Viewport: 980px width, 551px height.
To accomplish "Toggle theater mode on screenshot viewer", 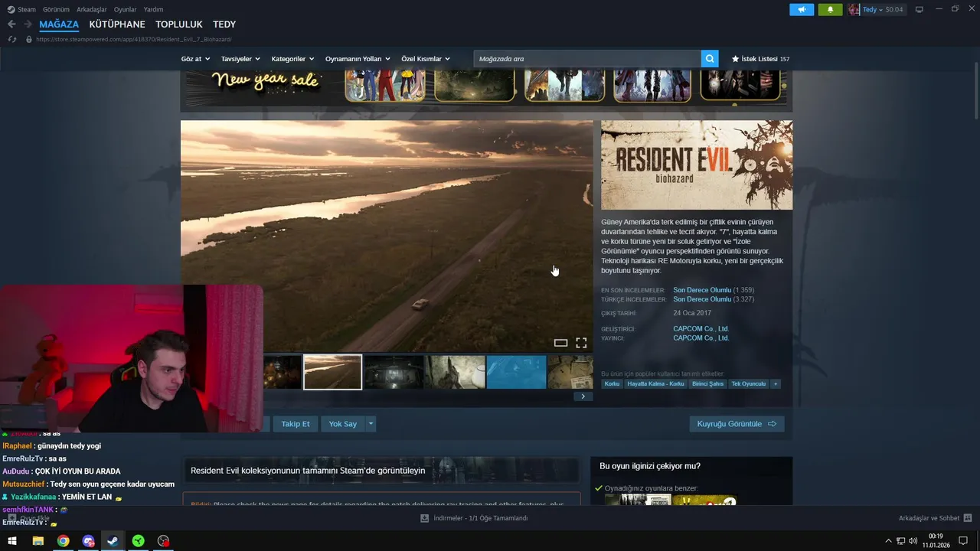I will [560, 343].
